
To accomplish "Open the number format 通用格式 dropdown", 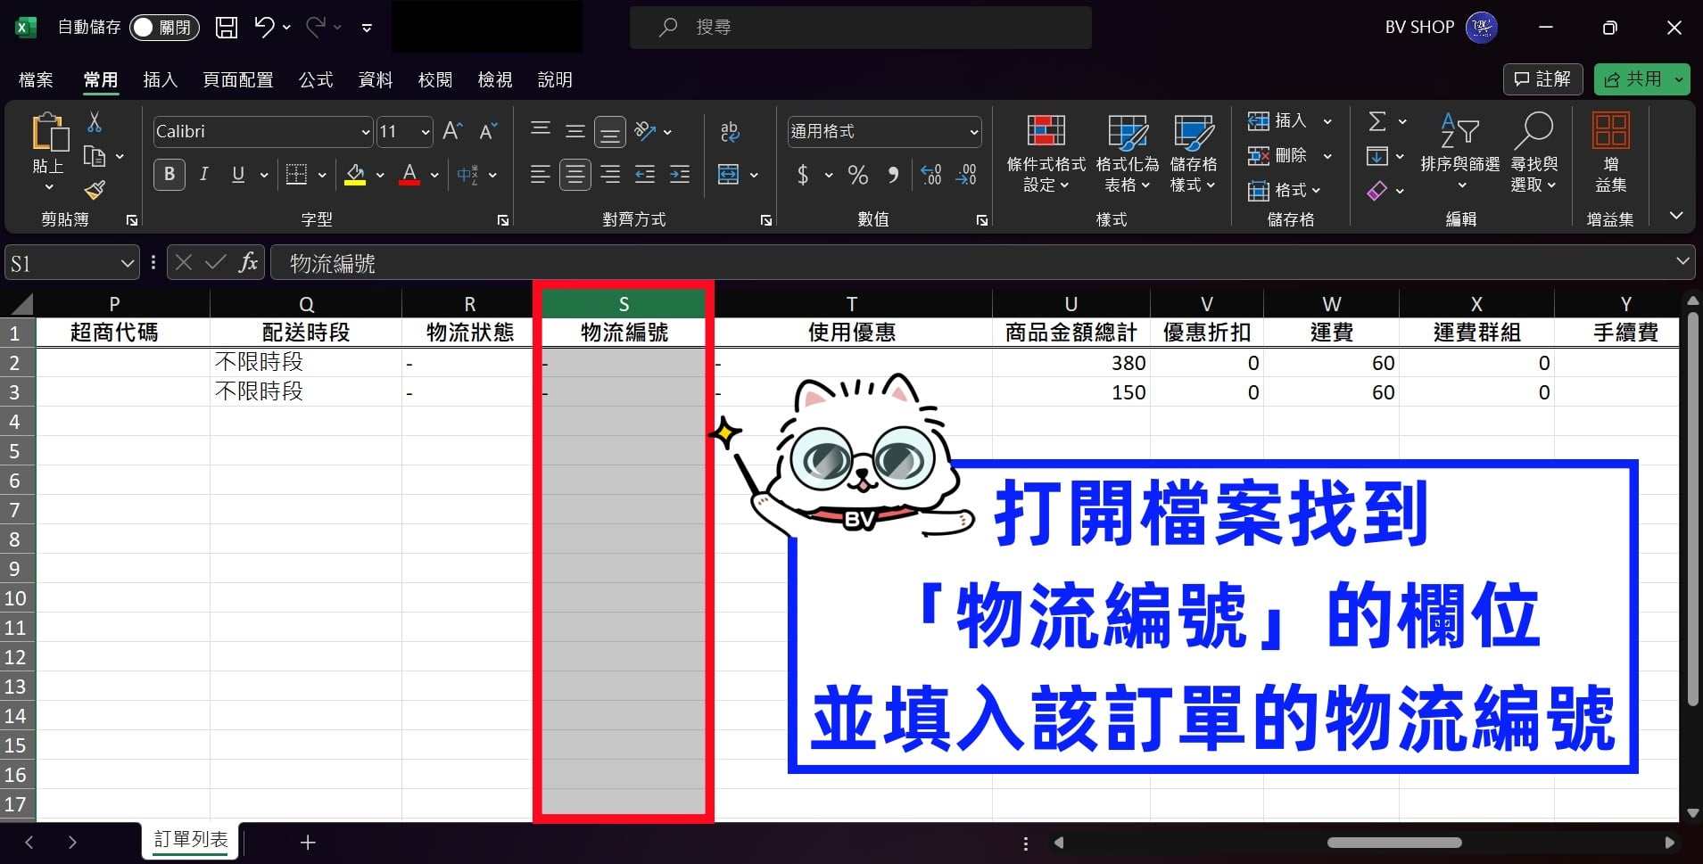I will (x=974, y=132).
